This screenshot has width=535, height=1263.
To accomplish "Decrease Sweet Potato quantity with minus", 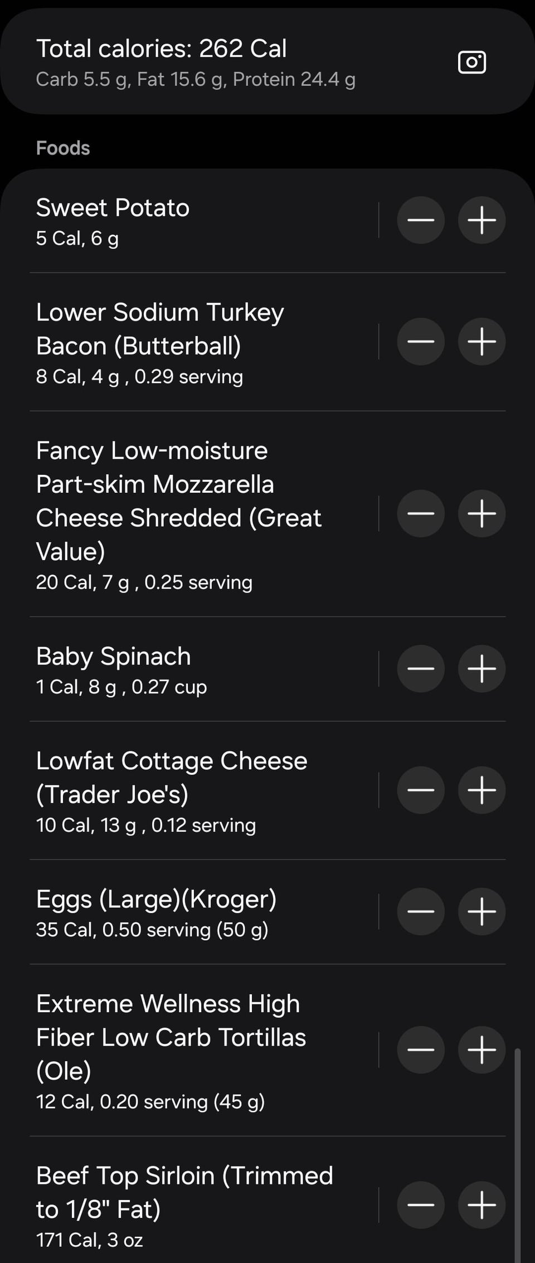I will (x=421, y=220).
